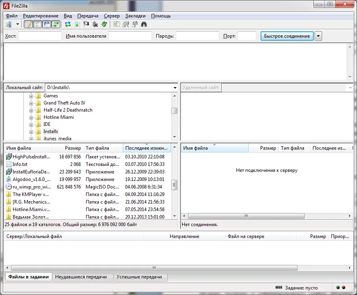This screenshot has width=357, height=295.
Task: Click the FileZilla logo in title bar
Action: click(6, 6)
